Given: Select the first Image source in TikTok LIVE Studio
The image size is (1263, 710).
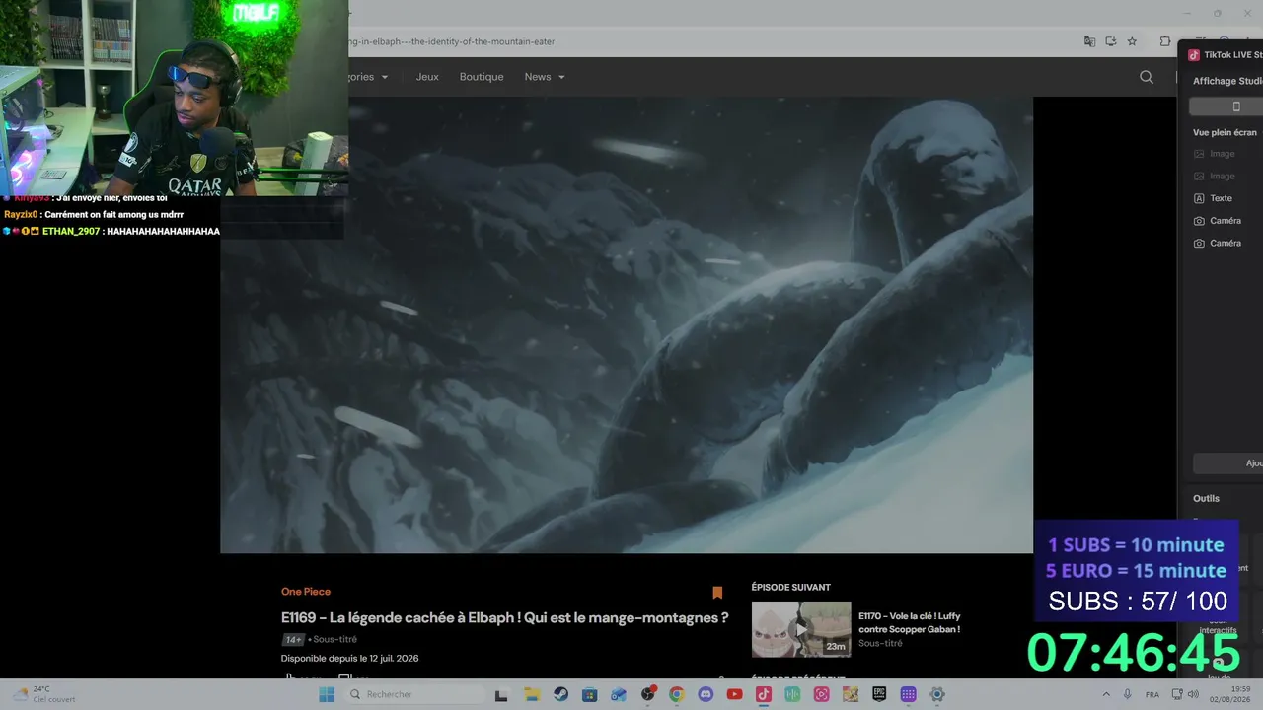Looking at the screenshot, I should coord(1222,154).
